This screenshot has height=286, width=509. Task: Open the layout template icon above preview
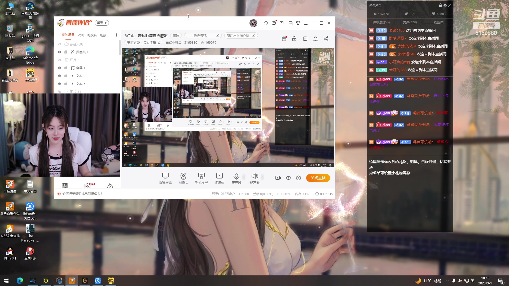[x=305, y=39]
